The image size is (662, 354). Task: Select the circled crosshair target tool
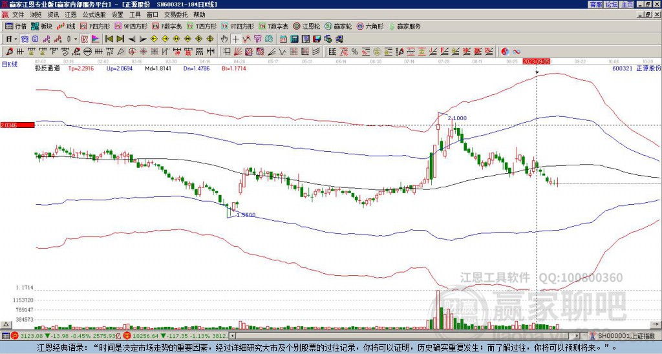pyautogui.click(x=132, y=52)
